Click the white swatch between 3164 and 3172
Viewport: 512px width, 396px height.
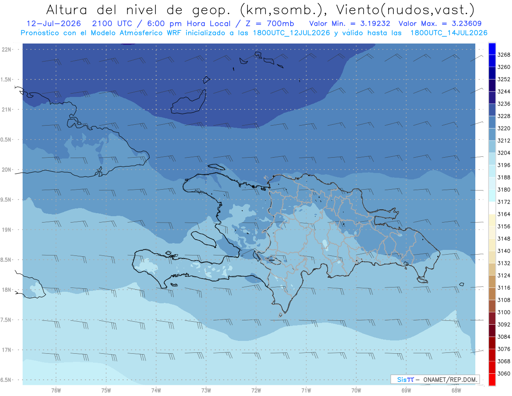coord(492,208)
